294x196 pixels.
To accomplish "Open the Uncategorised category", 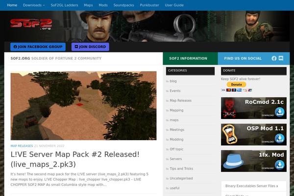I will [x=181, y=178].
